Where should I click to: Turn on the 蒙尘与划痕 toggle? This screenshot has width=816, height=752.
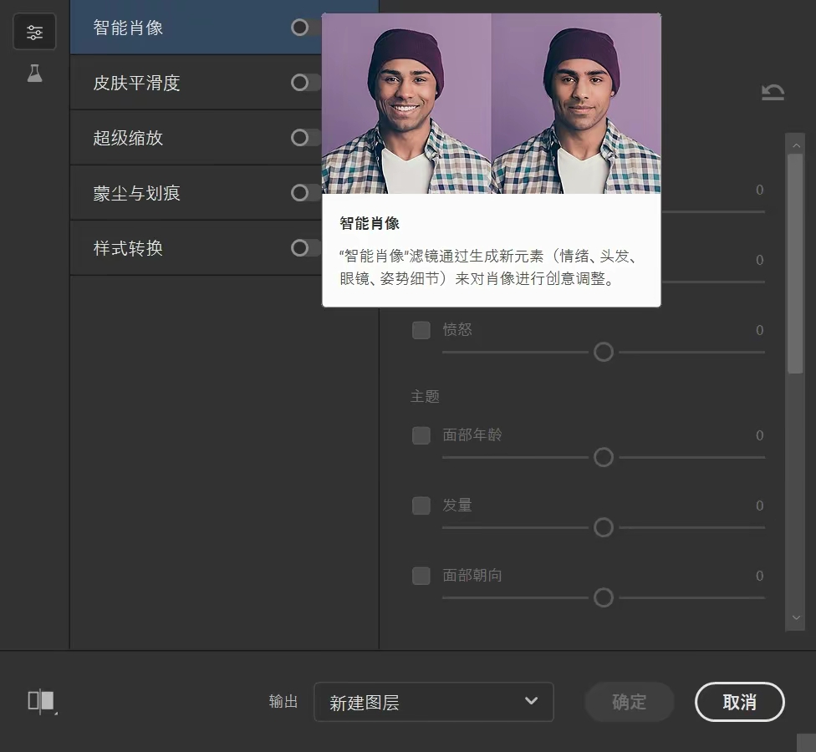coord(306,193)
